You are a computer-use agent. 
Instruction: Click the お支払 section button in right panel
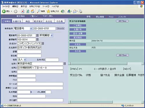pos(78,44)
